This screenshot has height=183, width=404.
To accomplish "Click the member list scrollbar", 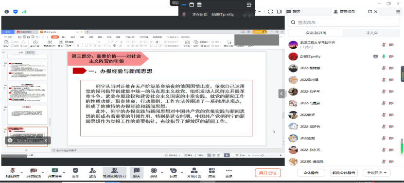I will pyautogui.click(x=402, y=146).
